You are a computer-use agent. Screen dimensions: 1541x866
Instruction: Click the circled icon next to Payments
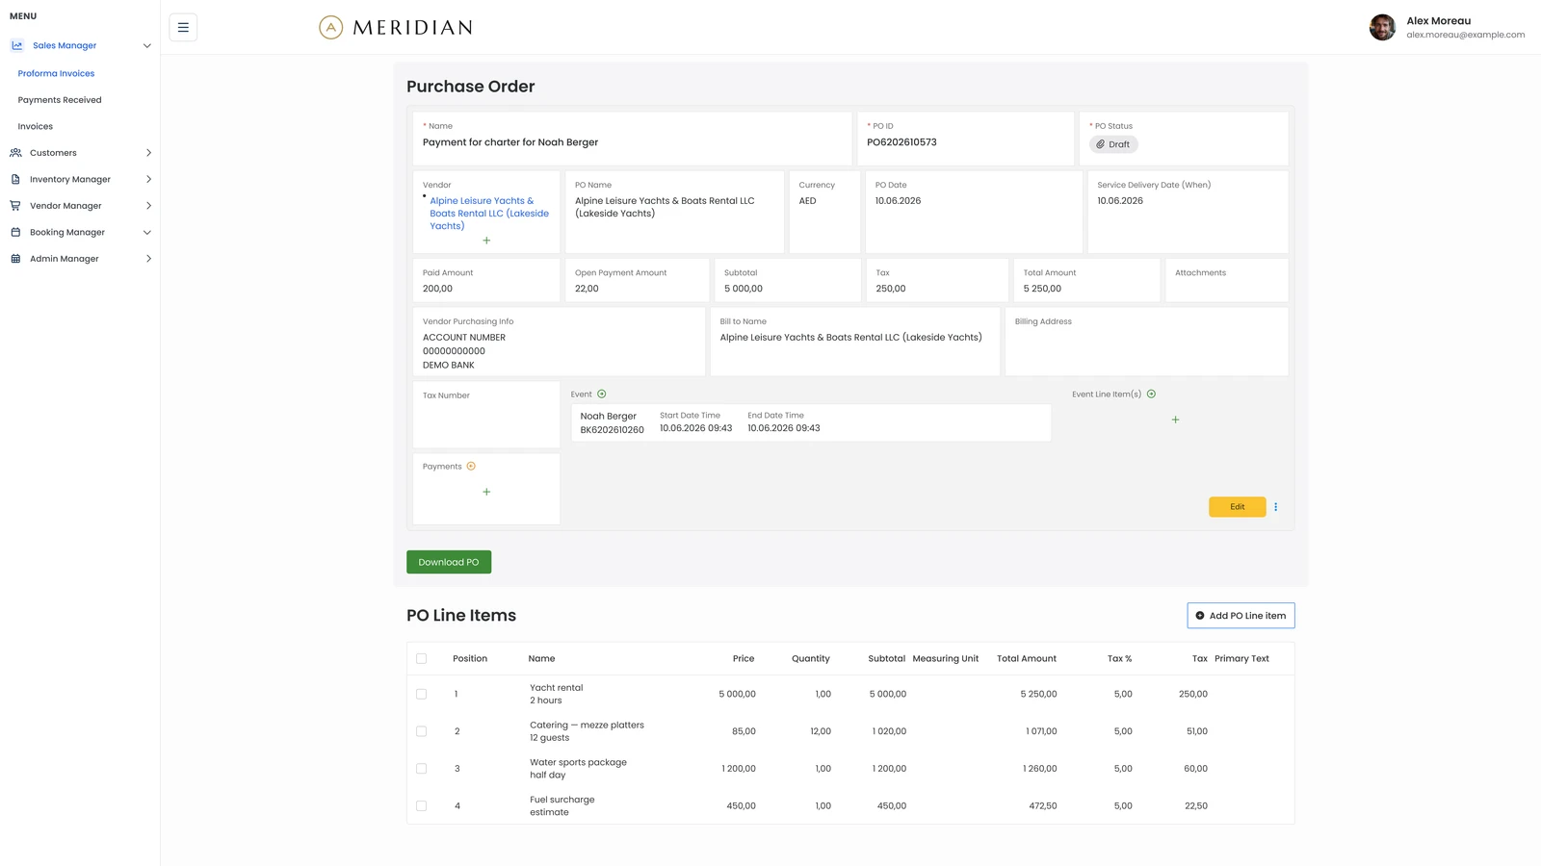[471, 467]
